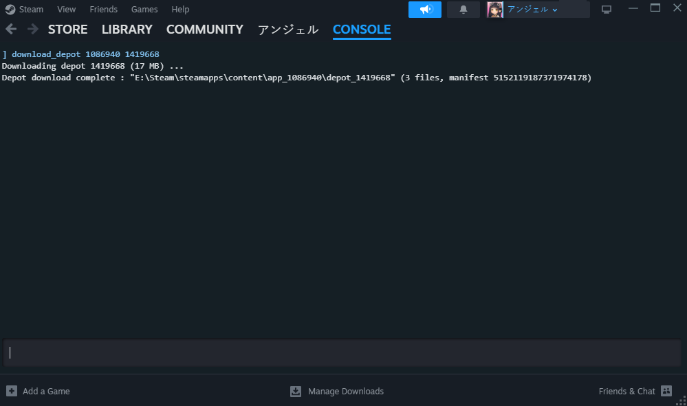Click the Friends & Chat people icon
This screenshot has height=406, width=687.
tap(666, 391)
